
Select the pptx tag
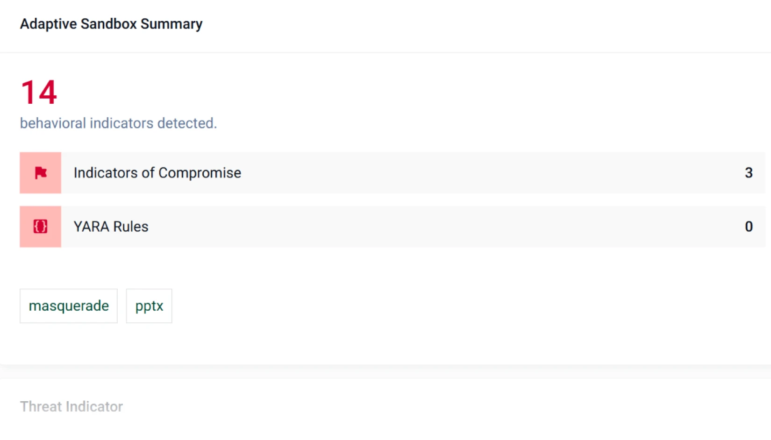coord(149,306)
